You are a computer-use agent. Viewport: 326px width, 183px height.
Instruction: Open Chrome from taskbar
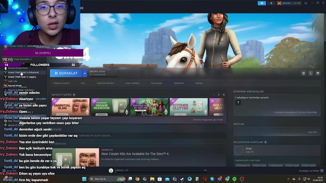click(137, 179)
